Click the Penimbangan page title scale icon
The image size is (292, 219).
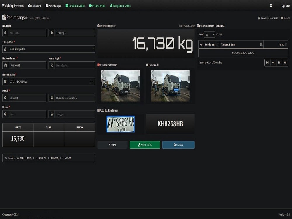click(4, 17)
